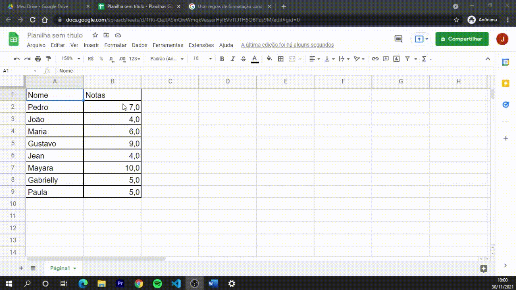Open the Inserir menu
516x290 pixels.
(92, 45)
